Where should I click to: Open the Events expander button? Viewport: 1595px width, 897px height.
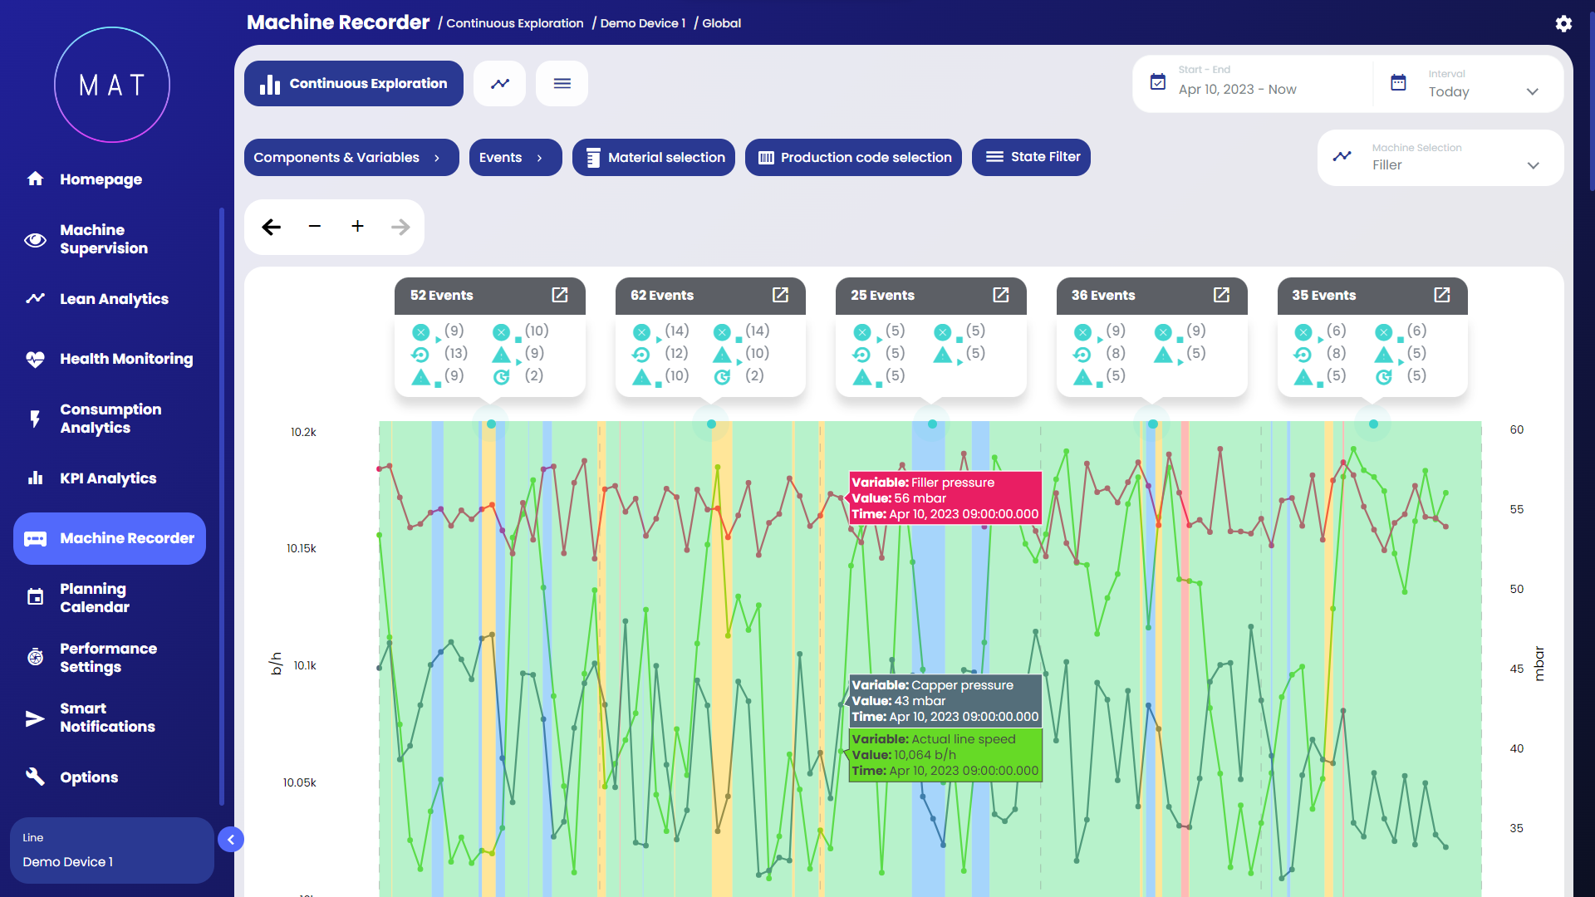click(x=514, y=158)
